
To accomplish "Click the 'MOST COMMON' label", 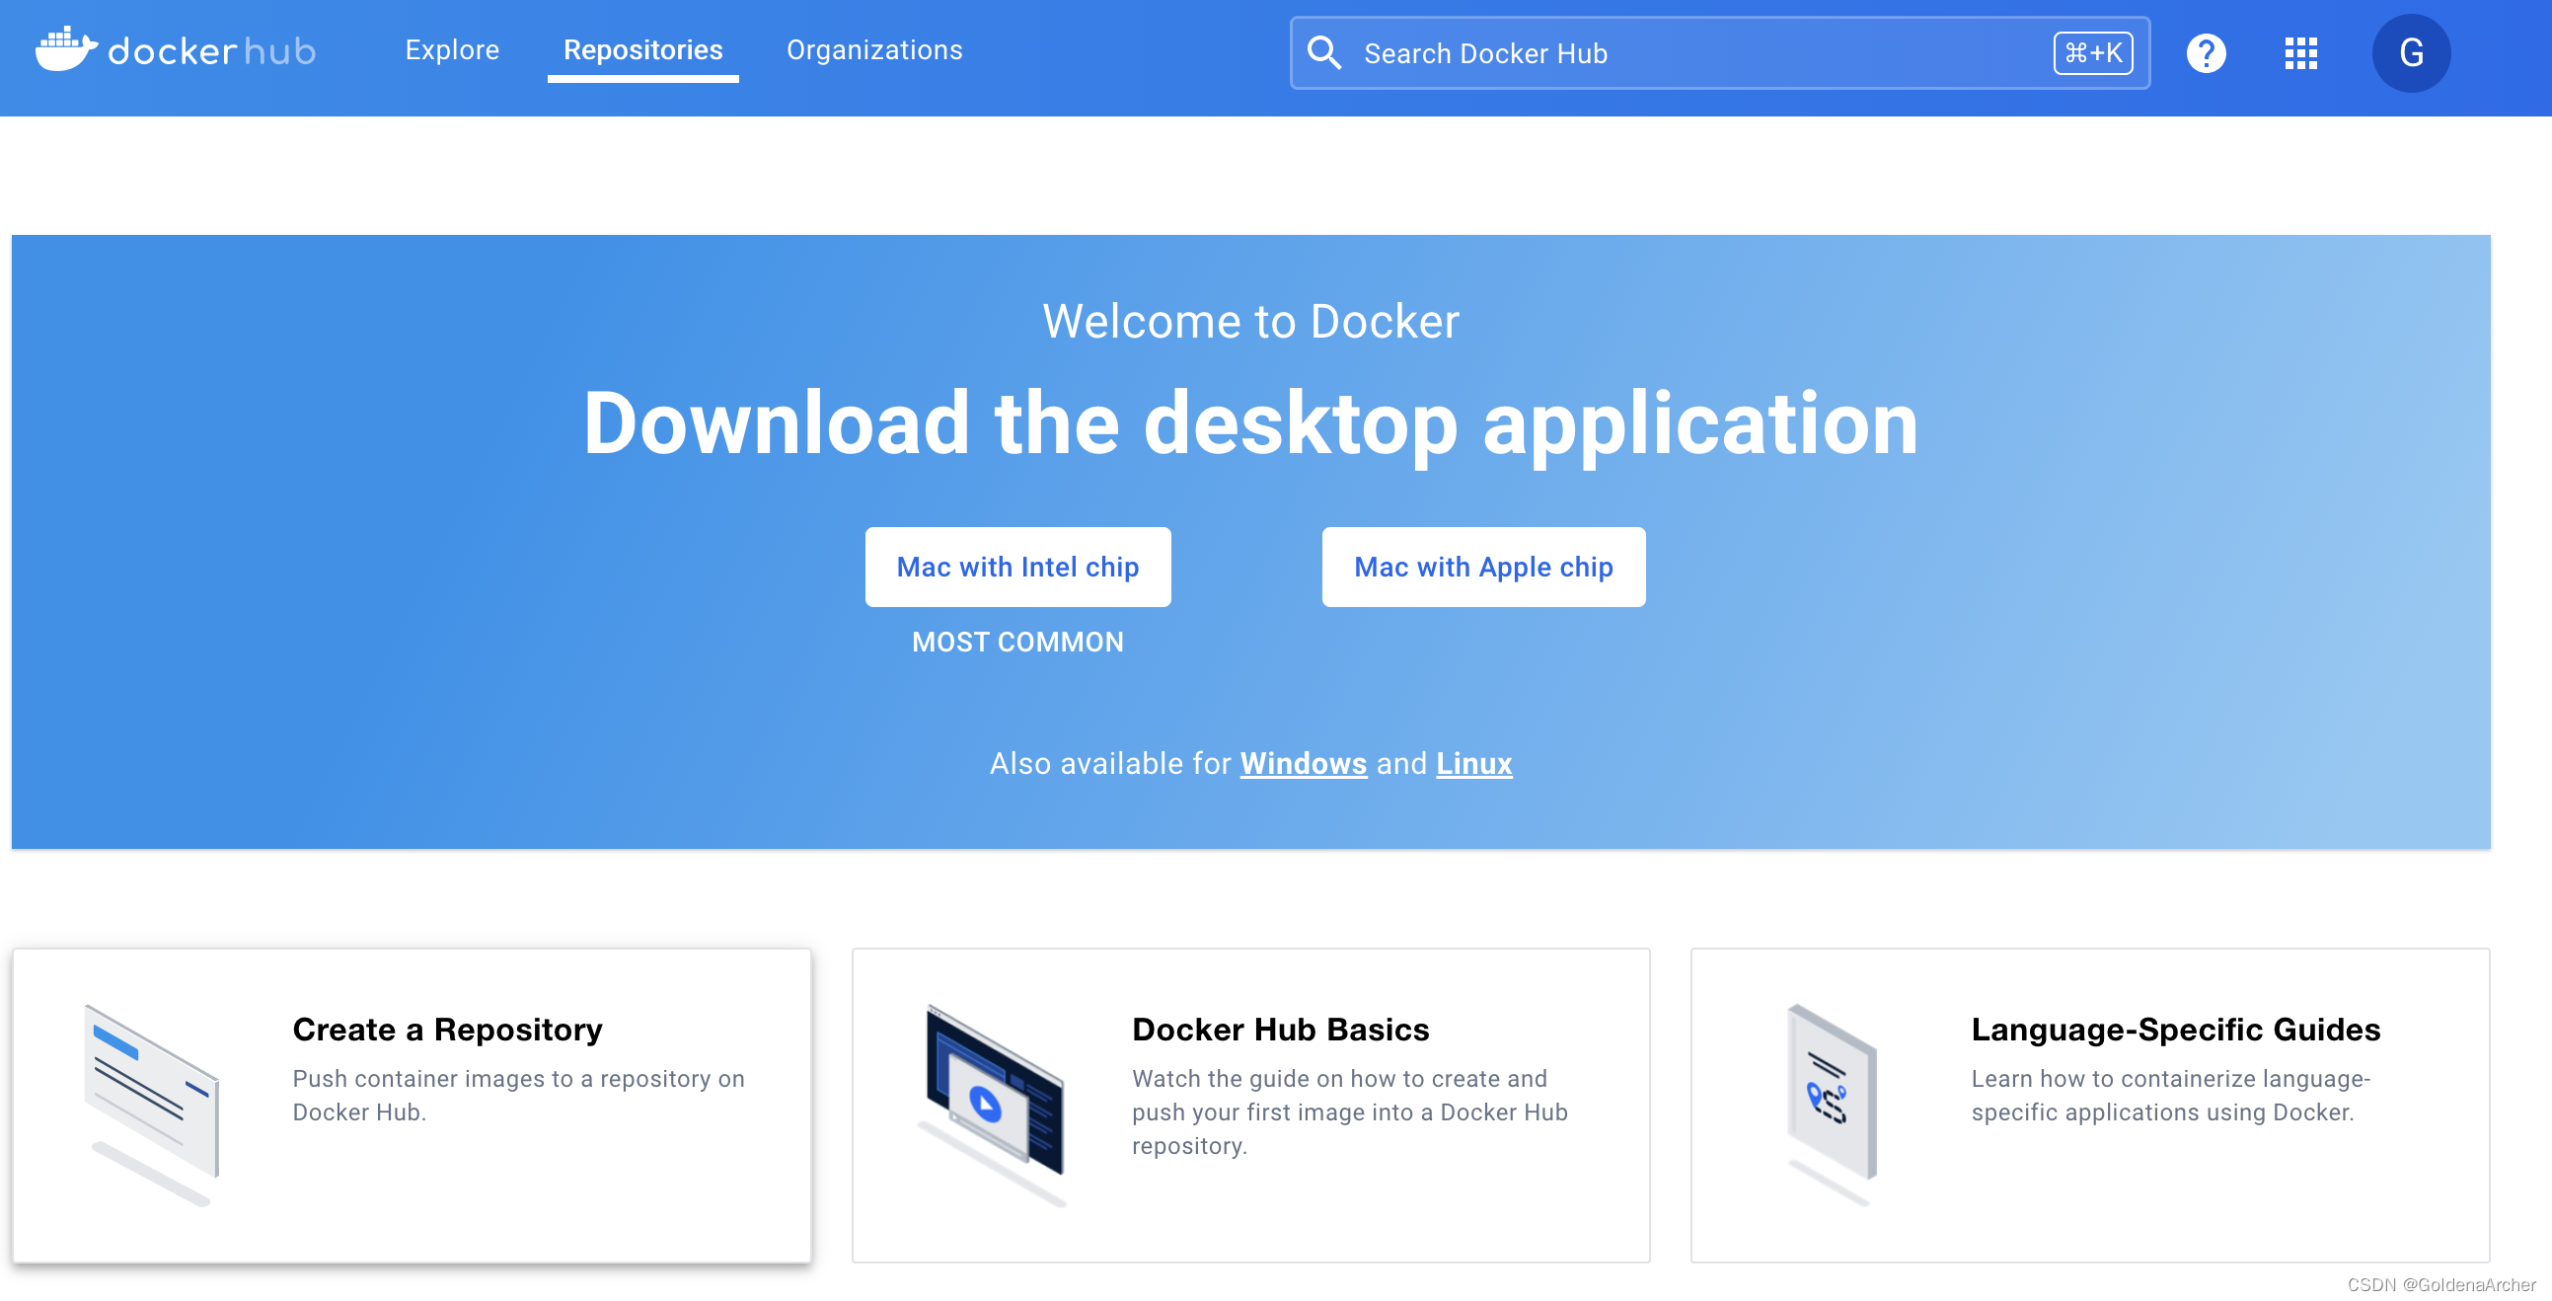I will [1017, 642].
